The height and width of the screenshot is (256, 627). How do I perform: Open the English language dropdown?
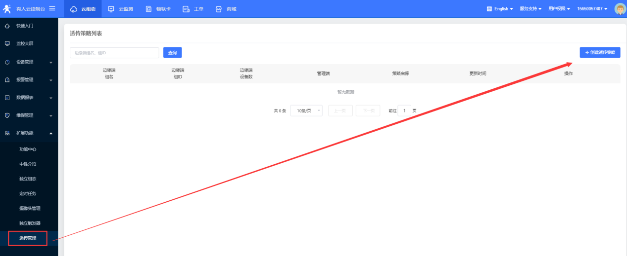(500, 9)
